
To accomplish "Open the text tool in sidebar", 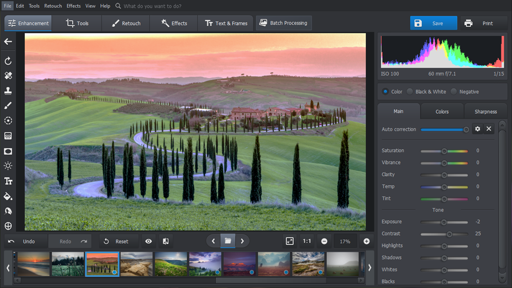I will pos(8,181).
